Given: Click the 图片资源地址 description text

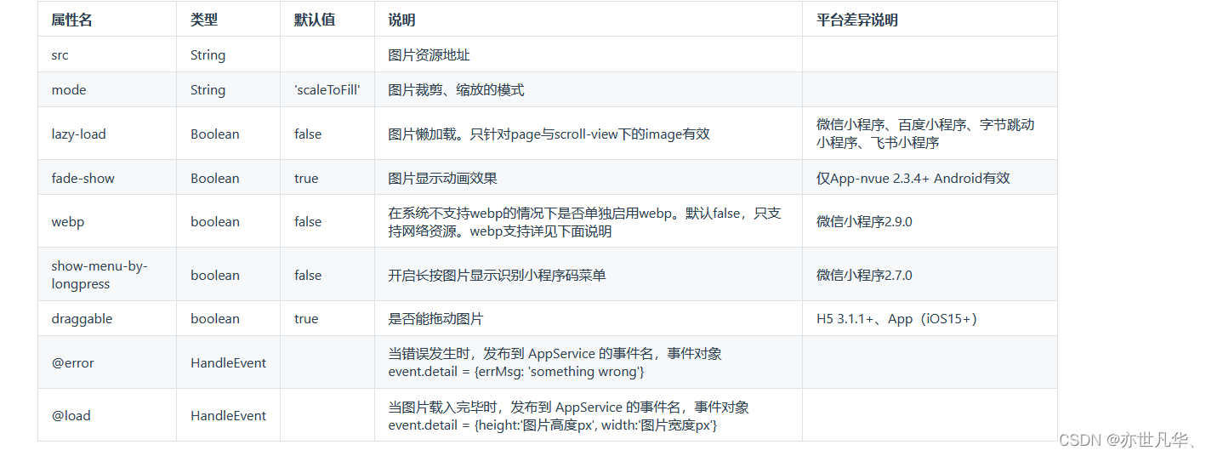Looking at the screenshot, I should (429, 55).
